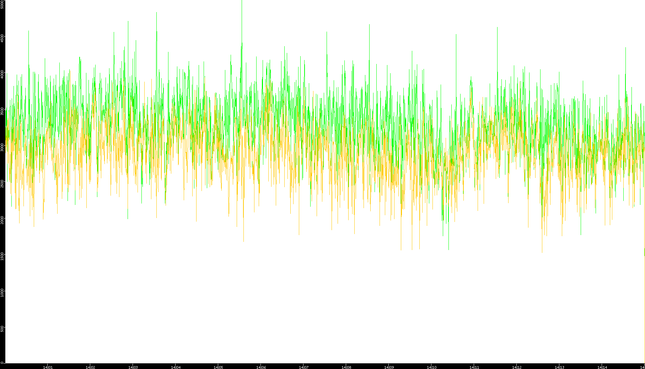Click the 14:05 time axis label
This screenshot has height=369, width=645.
coord(218,367)
